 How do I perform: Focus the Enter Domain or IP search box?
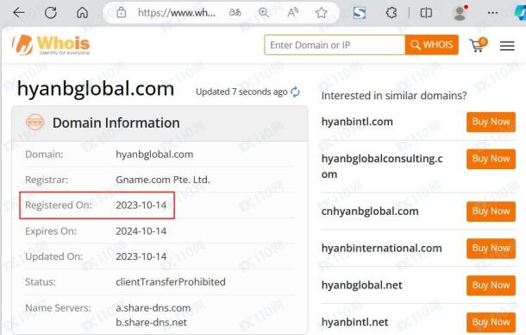tap(335, 45)
